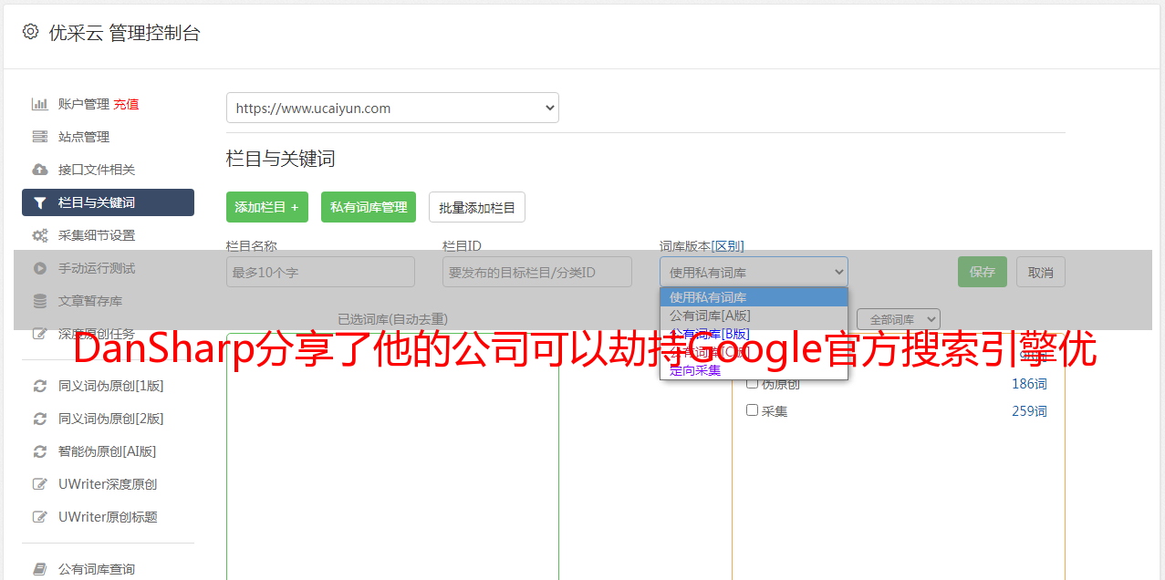This screenshot has width=1165, height=580.
Task: Check the 伪原创 checkbox
Action: [753, 384]
